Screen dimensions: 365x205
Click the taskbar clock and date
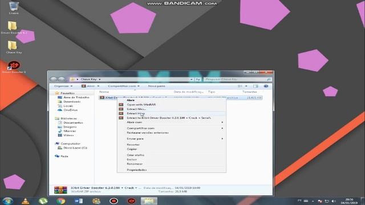coord(349,201)
